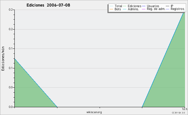Click the Total legend line swatch
The image size is (188, 115).
111,6
